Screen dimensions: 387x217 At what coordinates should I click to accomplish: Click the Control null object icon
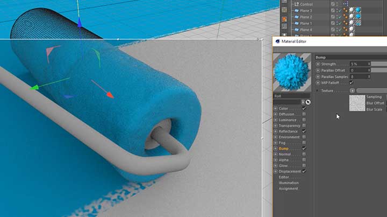[x=297, y=4]
